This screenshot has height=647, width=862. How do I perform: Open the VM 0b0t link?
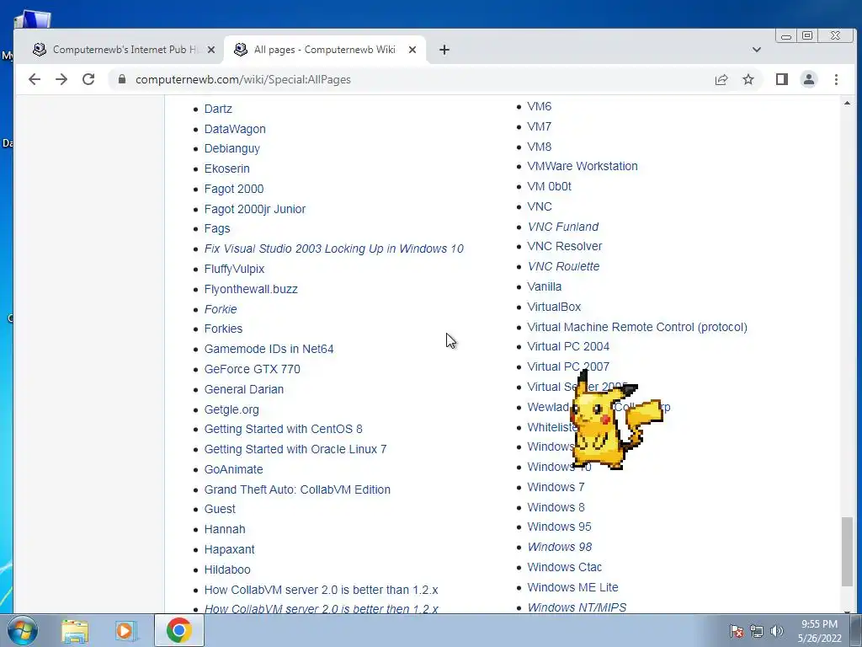point(549,186)
